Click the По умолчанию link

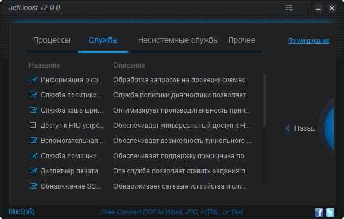coord(308,41)
